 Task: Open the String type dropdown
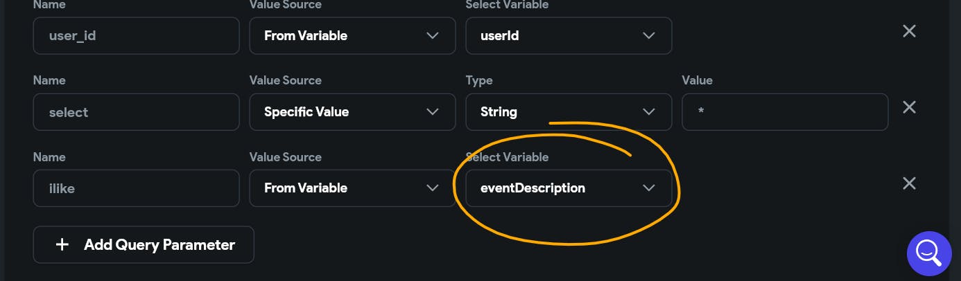569,111
